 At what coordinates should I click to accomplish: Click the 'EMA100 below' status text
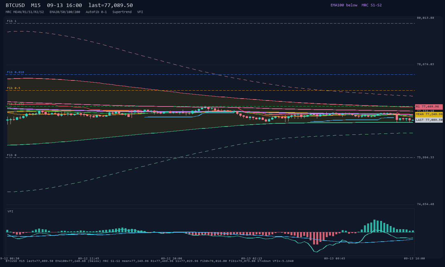click(x=344, y=5)
